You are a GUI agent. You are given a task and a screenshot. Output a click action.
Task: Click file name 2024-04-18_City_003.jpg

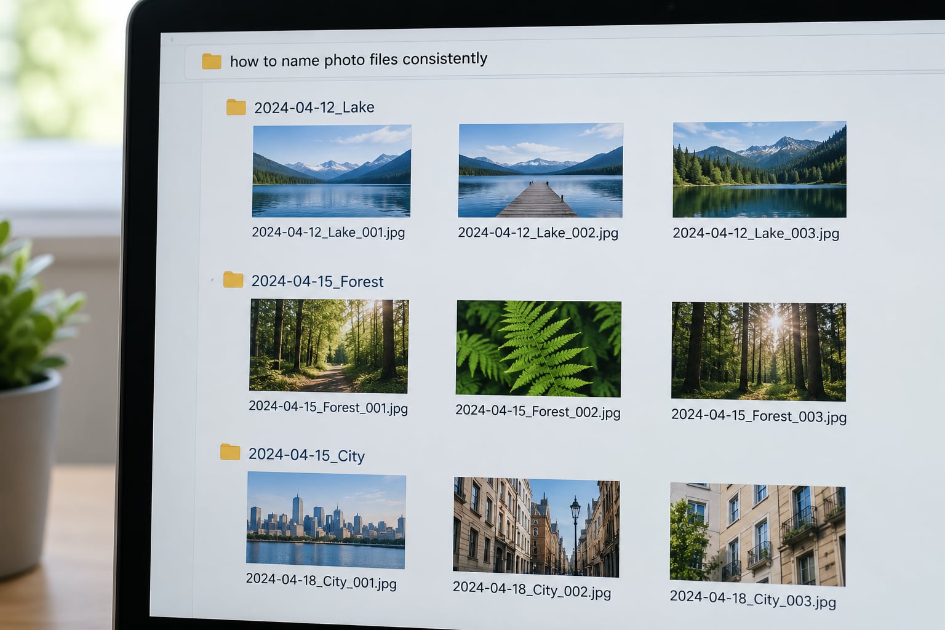(x=752, y=599)
